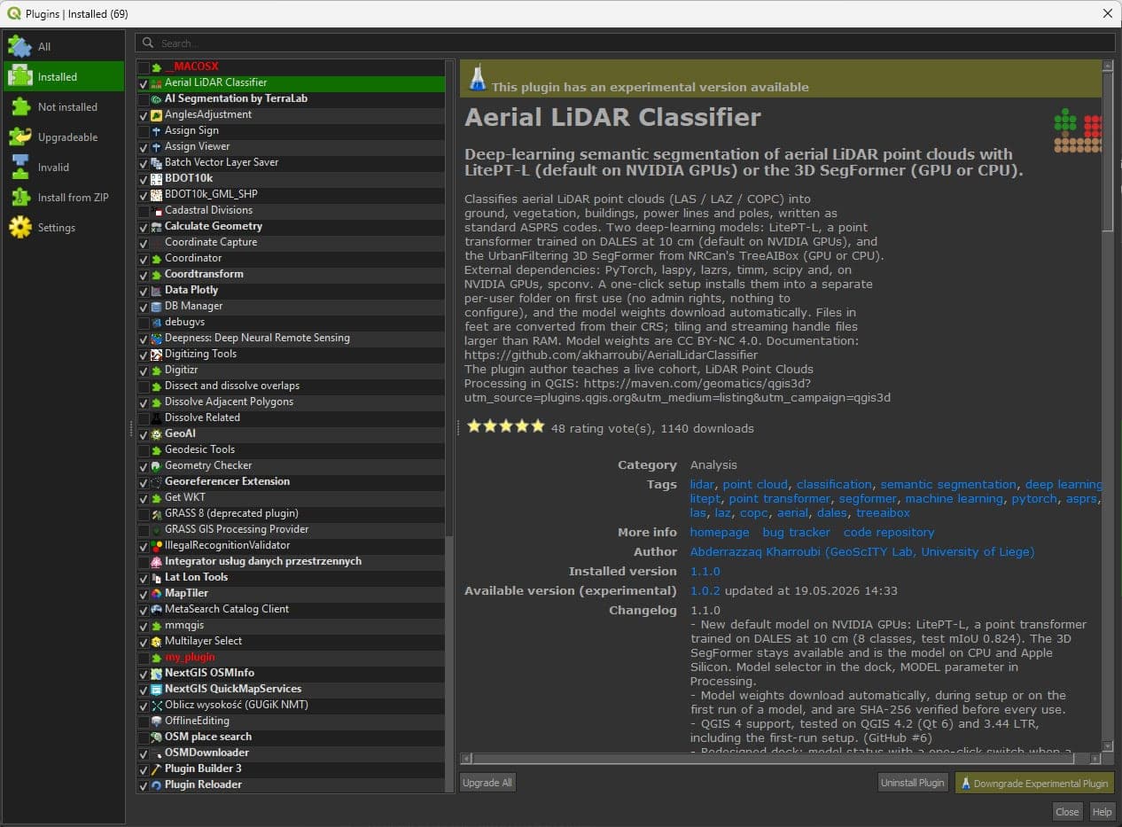Click the installed version 1.1.0 link
The width and height of the screenshot is (1122, 827).
coord(705,571)
